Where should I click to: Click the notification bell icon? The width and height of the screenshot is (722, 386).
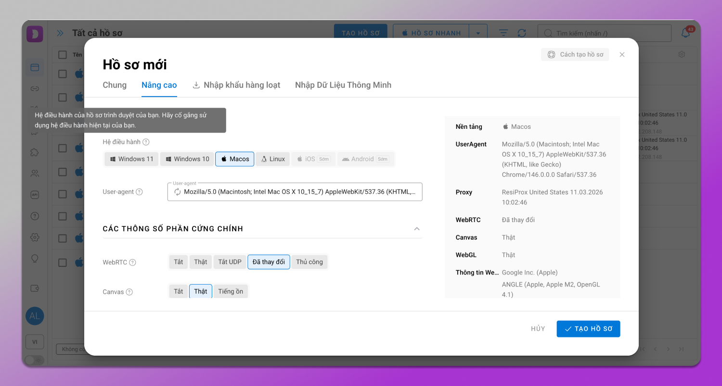(x=685, y=33)
